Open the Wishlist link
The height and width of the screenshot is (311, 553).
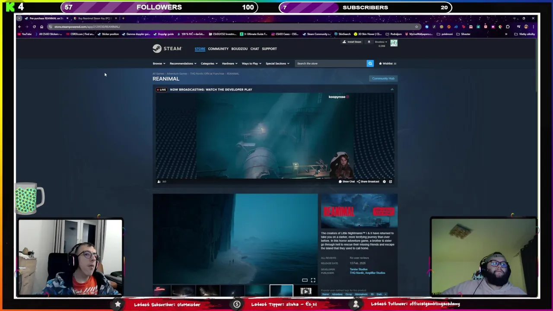pos(388,63)
